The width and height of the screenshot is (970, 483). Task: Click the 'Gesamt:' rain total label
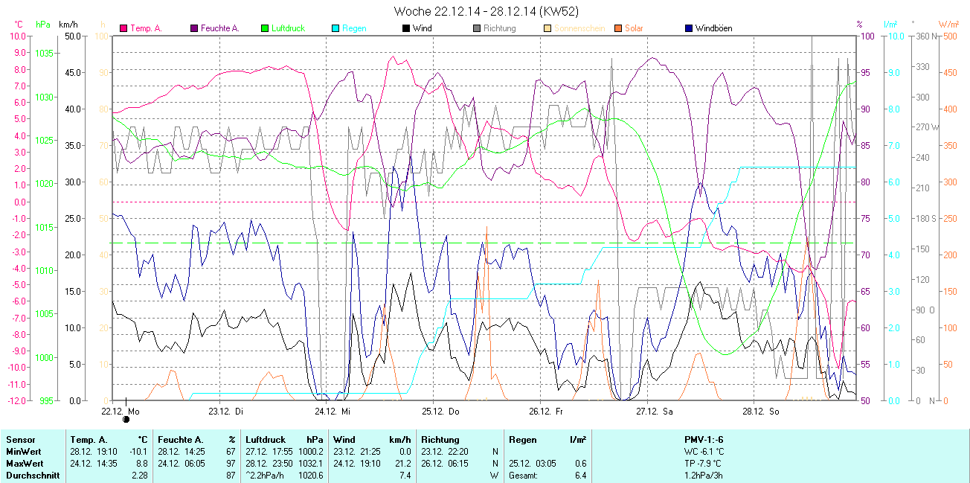coord(524,476)
